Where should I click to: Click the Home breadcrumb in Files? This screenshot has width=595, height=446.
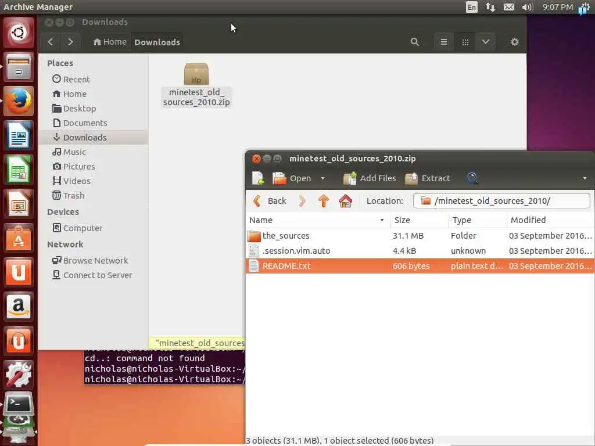click(110, 42)
